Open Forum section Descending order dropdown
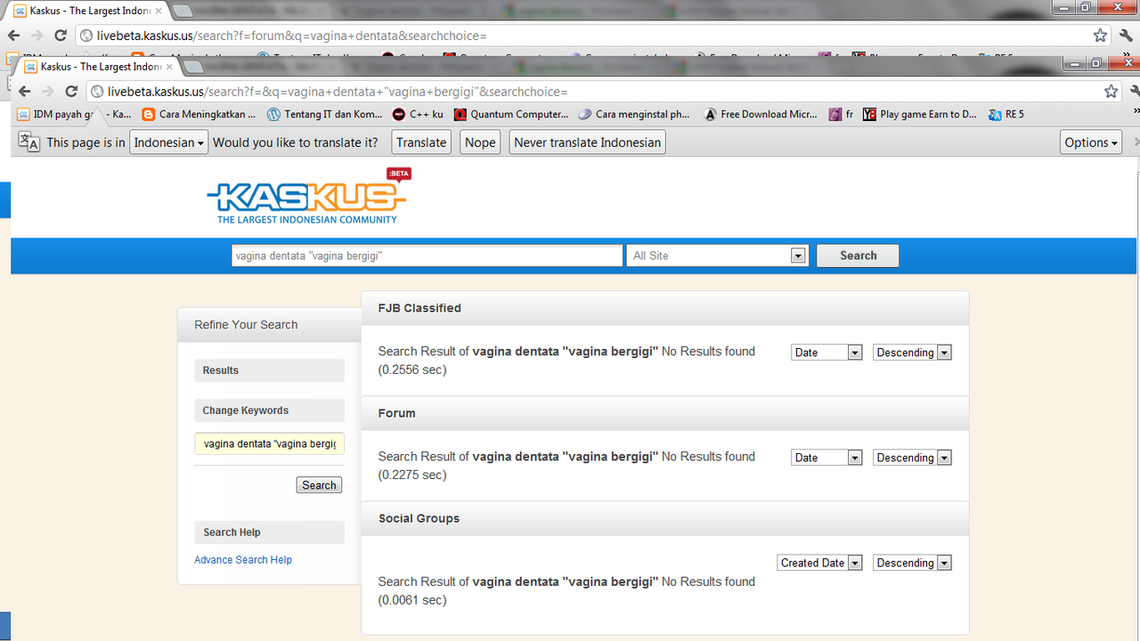Screen dimensions: 1140x641 point(912,458)
